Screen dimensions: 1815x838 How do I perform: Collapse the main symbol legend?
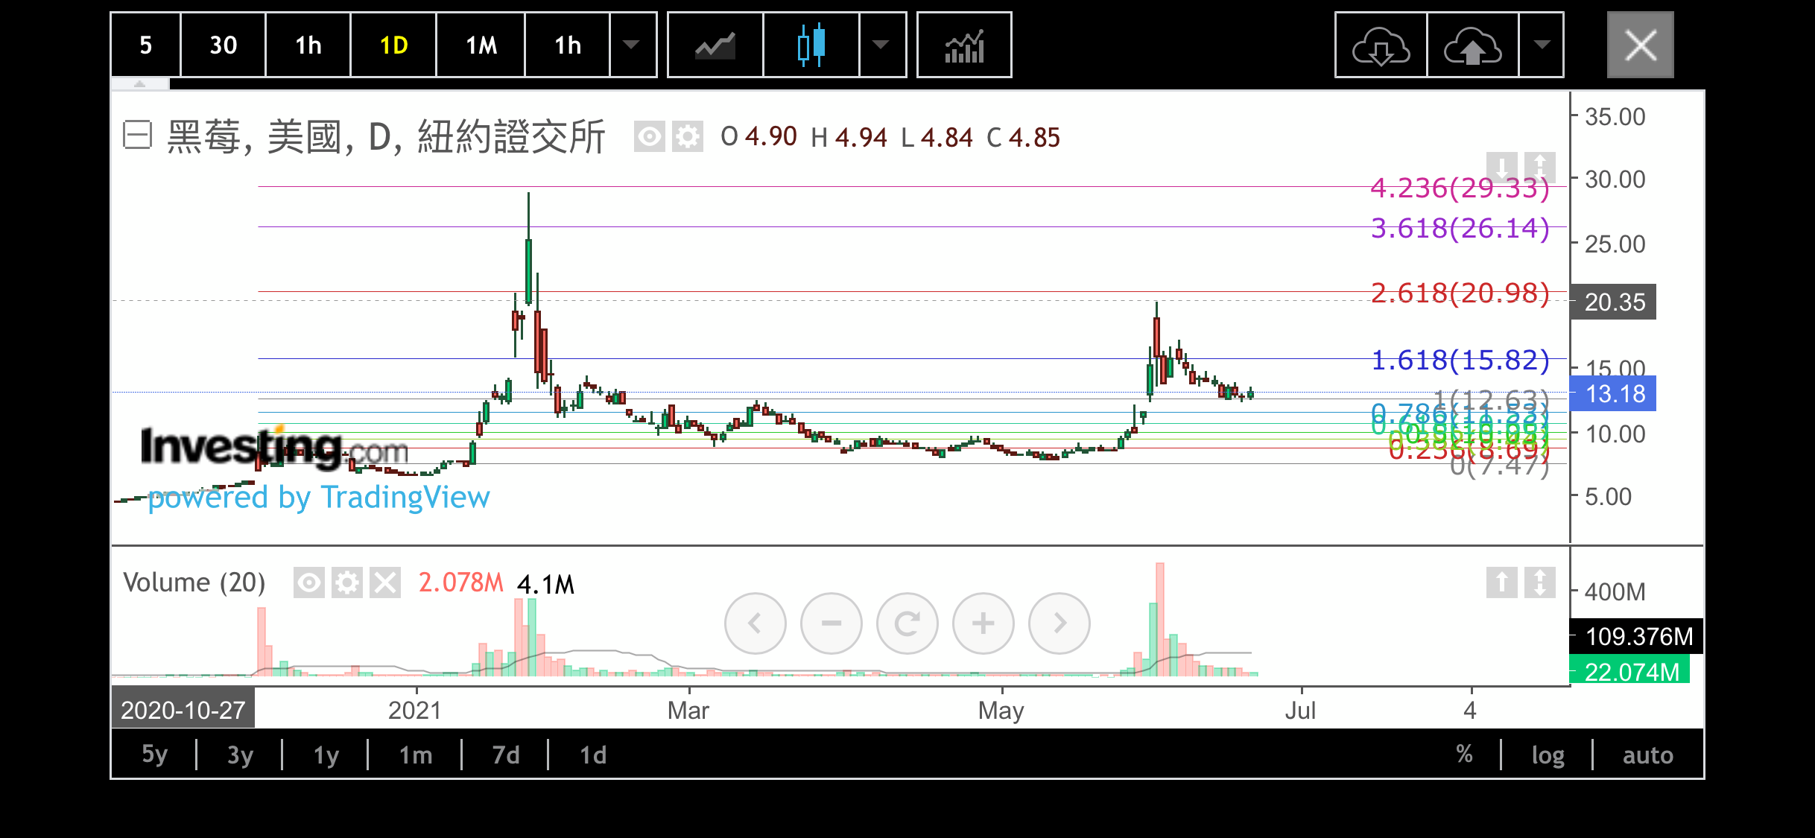[137, 136]
